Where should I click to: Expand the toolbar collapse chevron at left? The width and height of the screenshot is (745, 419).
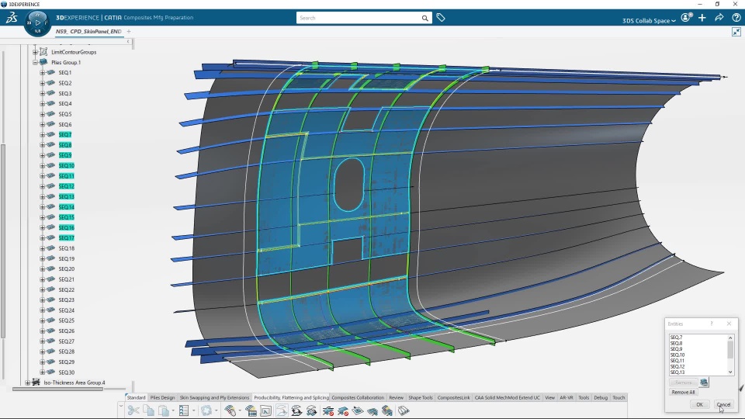tap(121, 407)
